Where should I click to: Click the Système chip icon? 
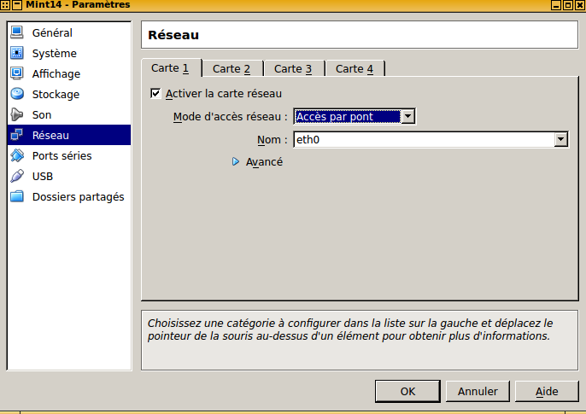pyautogui.click(x=17, y=53)
